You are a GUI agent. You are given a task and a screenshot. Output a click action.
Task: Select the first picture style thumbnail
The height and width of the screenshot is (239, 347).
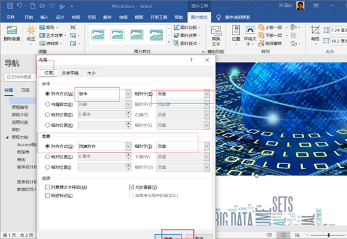point(98,35)
